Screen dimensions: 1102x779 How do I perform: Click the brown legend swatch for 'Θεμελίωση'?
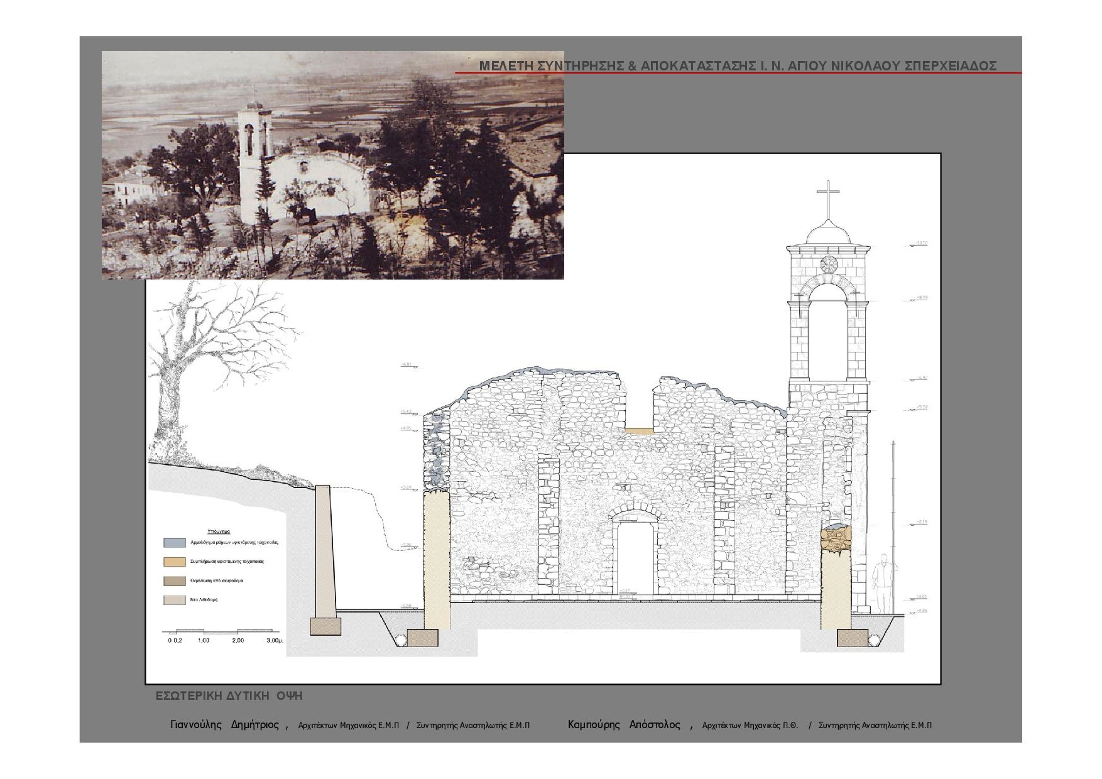(174, 581)
